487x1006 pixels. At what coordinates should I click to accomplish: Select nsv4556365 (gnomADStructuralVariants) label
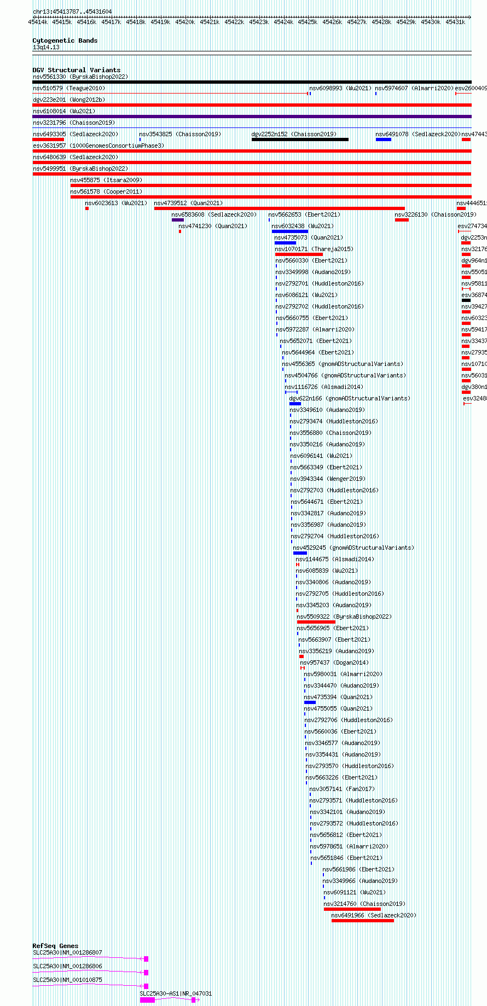[x=343, y=364]
